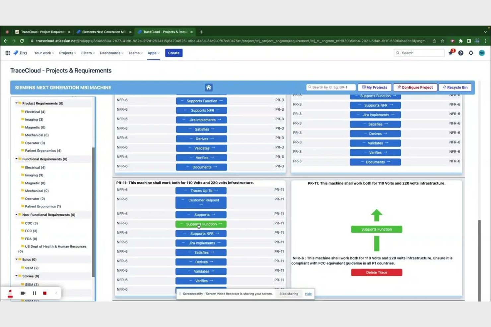
Task: Open the Dashboards dropdown menu
Action: click(x=111, y=53)
